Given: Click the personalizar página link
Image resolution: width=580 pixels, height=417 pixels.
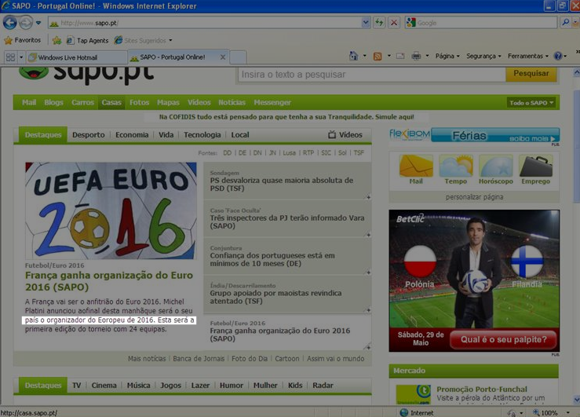Looking at the screenshot, I should click(474, 197).
